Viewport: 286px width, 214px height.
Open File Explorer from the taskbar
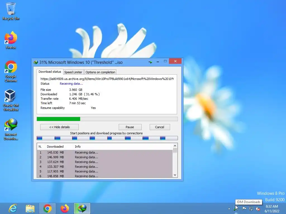(x=30, y=208)
